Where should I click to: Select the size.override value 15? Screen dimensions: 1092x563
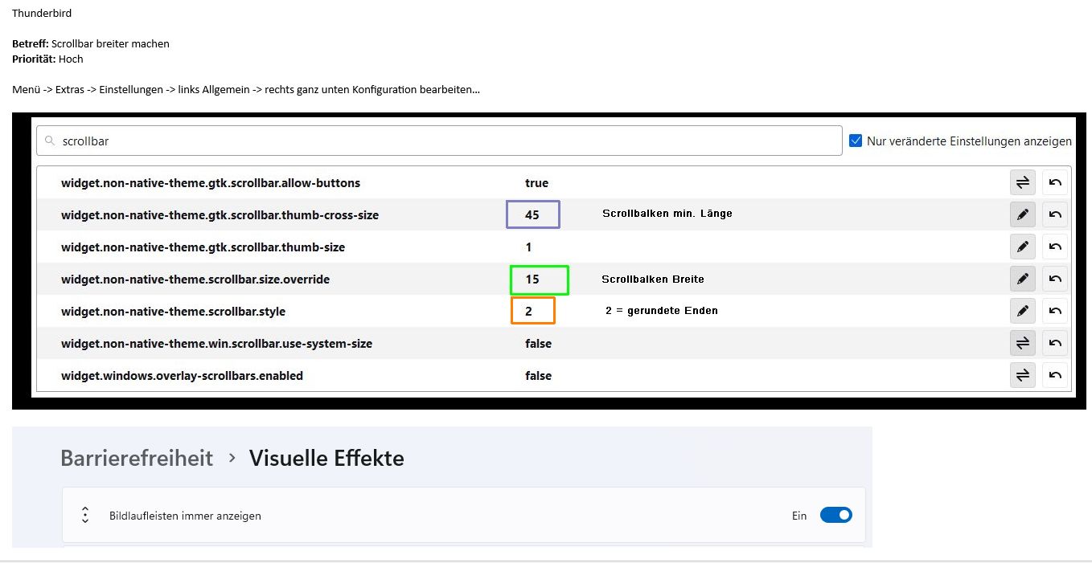coord(532,279)
